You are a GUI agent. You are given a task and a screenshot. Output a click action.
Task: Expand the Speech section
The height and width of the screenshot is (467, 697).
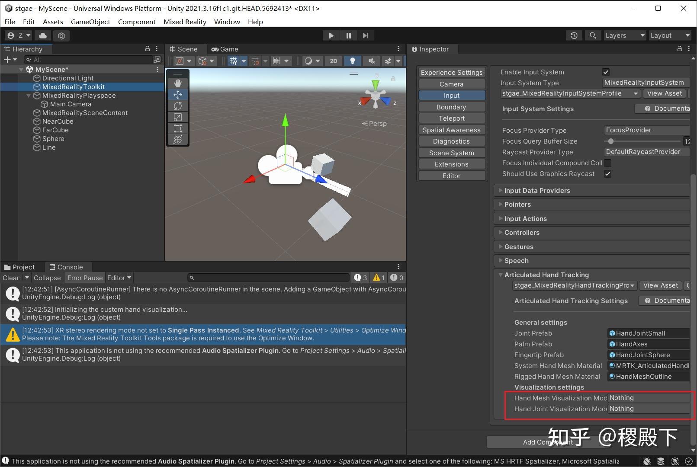(591, 261)
